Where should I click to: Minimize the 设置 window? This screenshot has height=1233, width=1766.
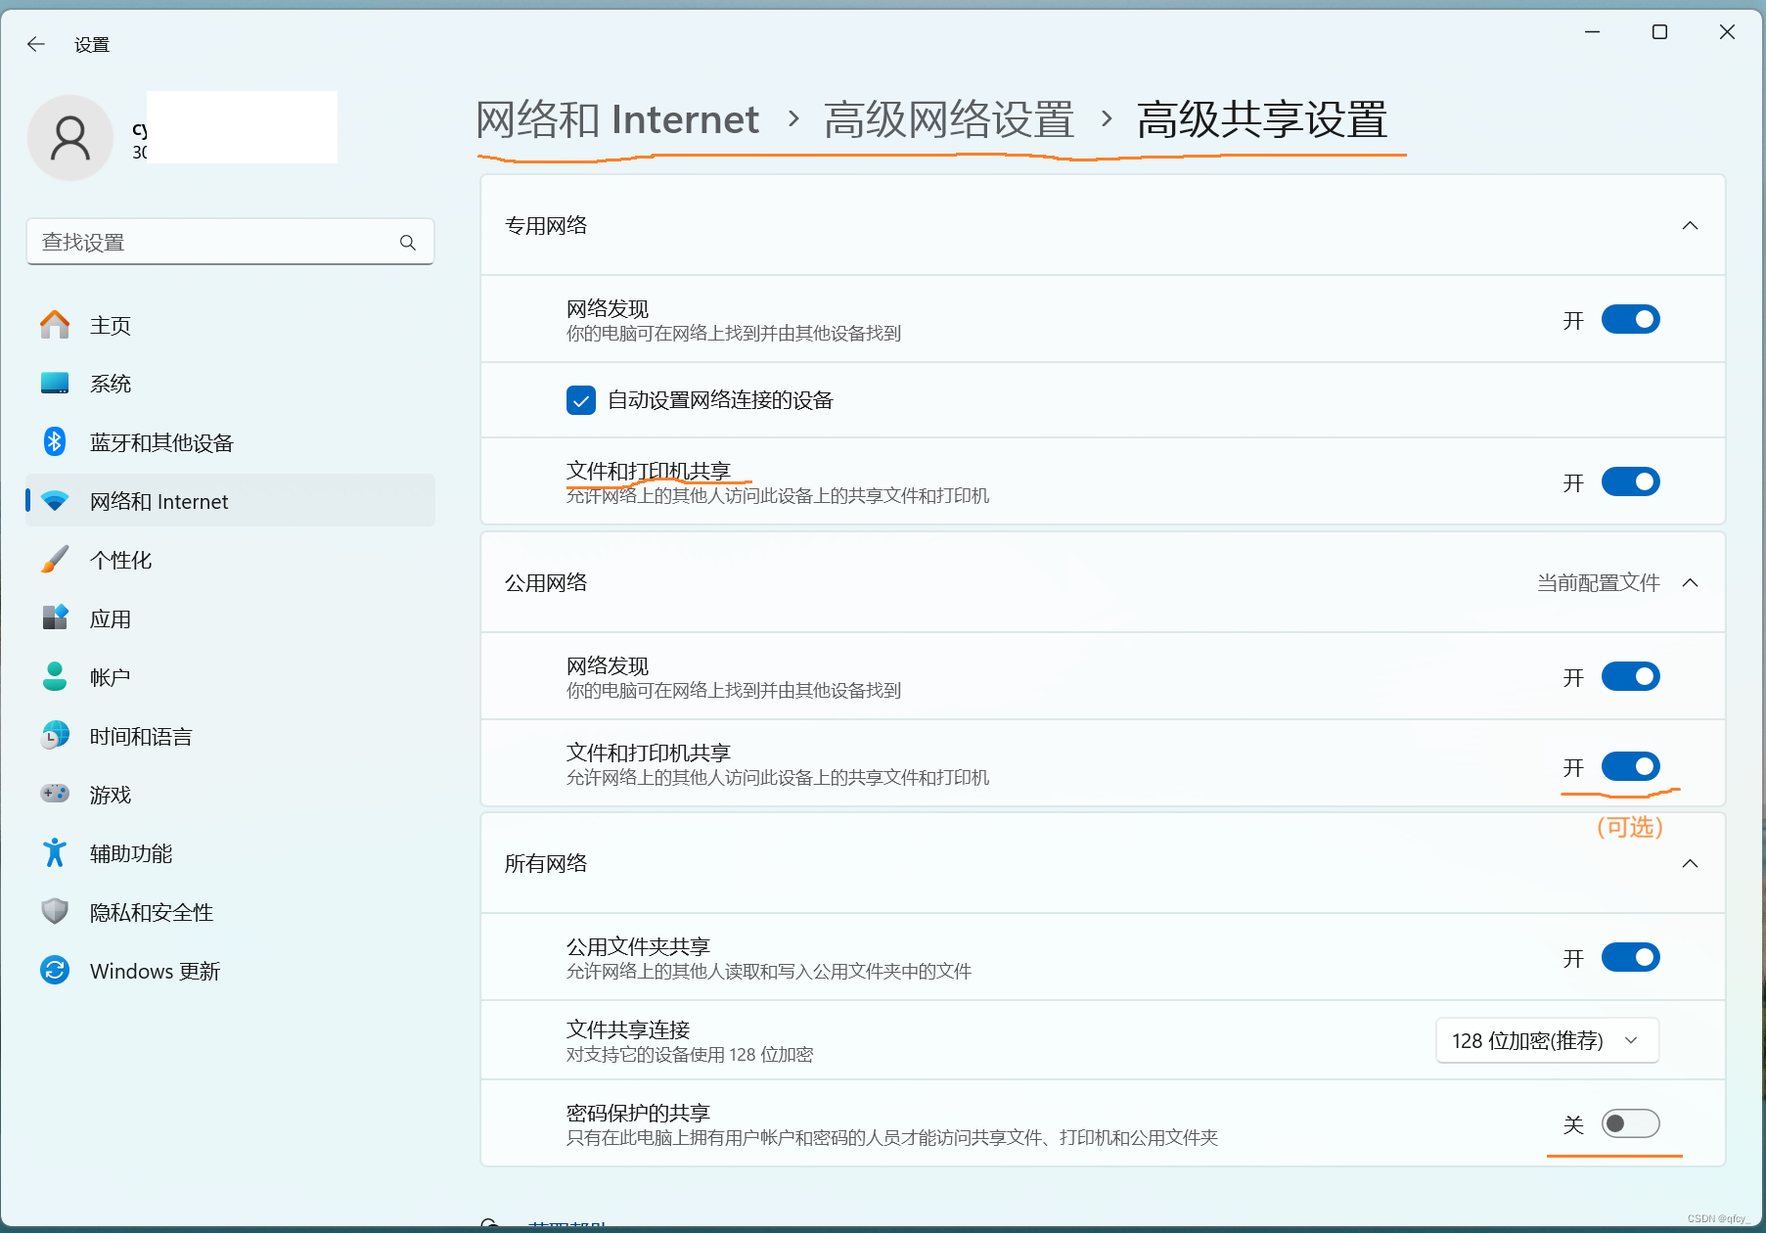[1592, 32]
